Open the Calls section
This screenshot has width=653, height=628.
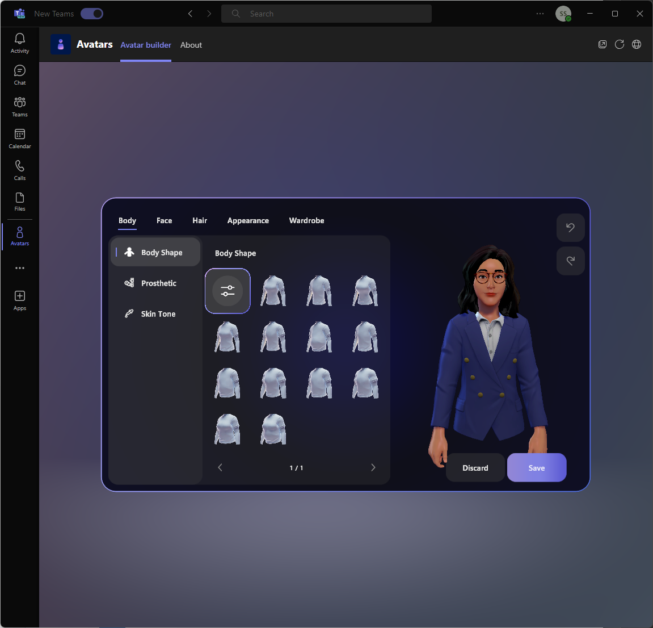pyautogui.click(x=20, y=170)
